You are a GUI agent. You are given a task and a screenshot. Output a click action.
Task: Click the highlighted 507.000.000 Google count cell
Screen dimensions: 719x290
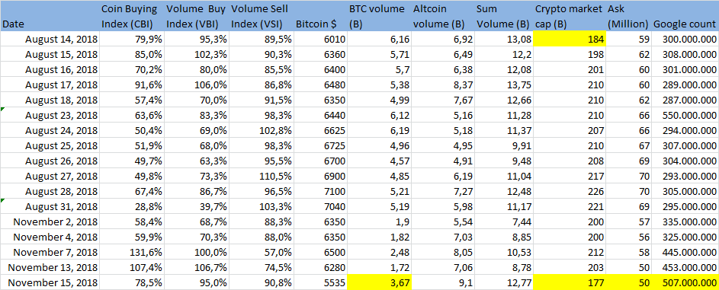685,282
